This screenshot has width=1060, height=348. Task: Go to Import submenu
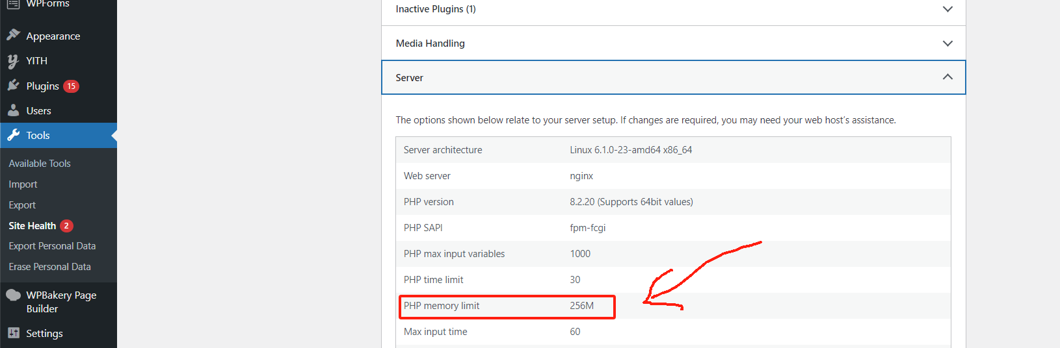click(23, 184)
